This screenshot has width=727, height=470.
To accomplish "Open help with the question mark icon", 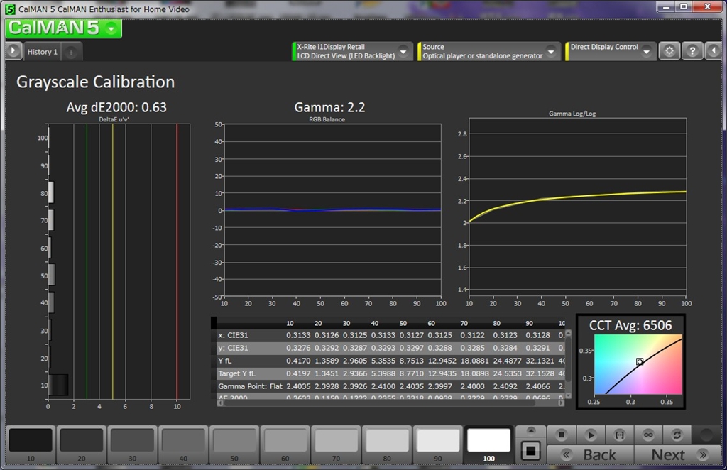I will click(x=692, y=51).
